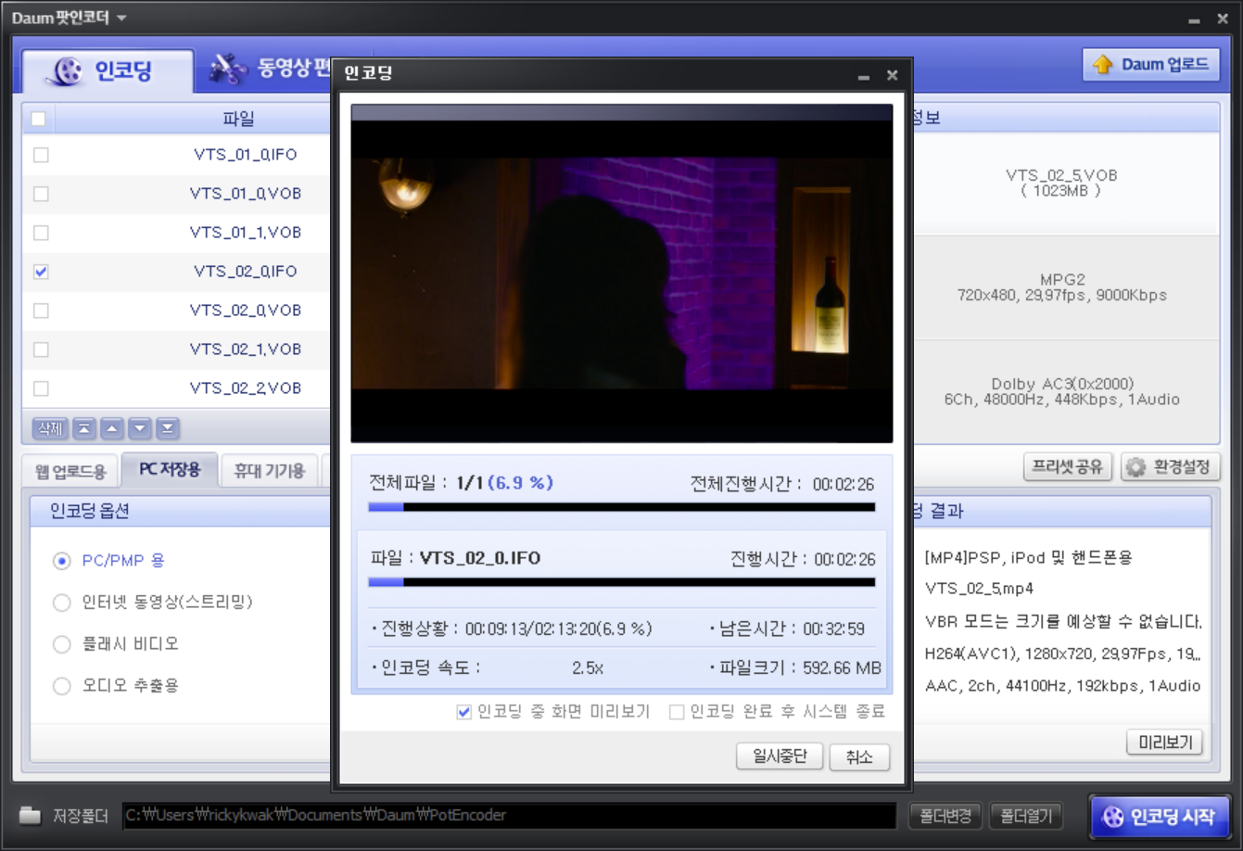Check the VTS_02_2.VOB file checkbox
This screenshot has height=851, width=1243.
41,388
